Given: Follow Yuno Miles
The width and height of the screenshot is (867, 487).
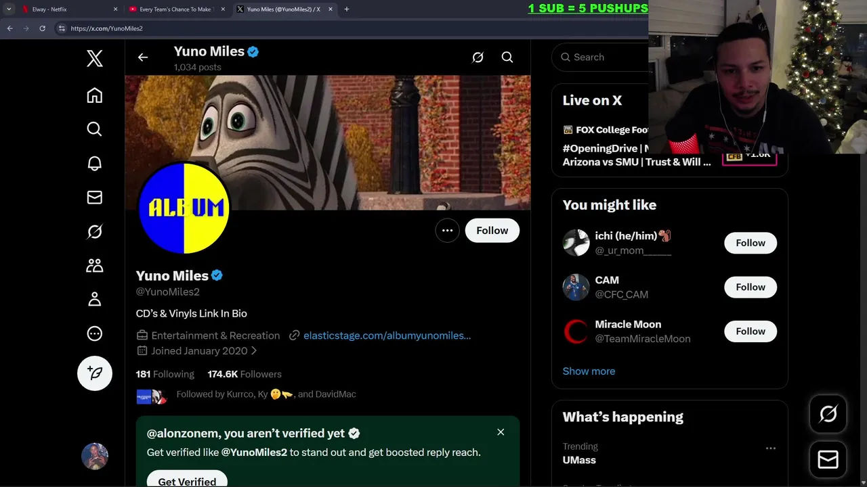Looking at the screenshot, I should 492,231.
